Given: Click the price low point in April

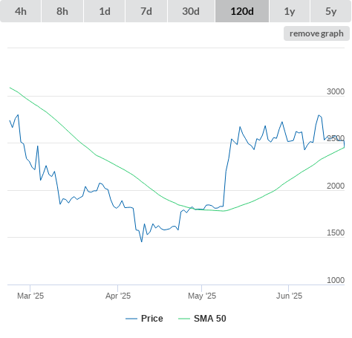Looking at the screenshot, I should tap(142, 241).
